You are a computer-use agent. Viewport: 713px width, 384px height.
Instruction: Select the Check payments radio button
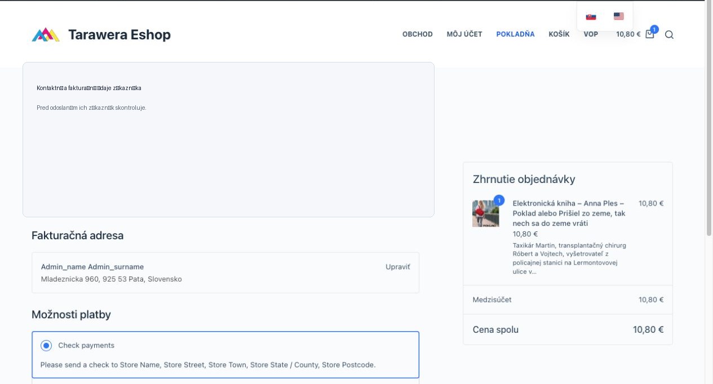46,346
